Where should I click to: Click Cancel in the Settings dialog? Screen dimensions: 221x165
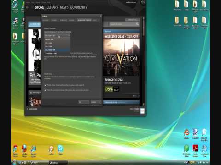tap(95, 102)
